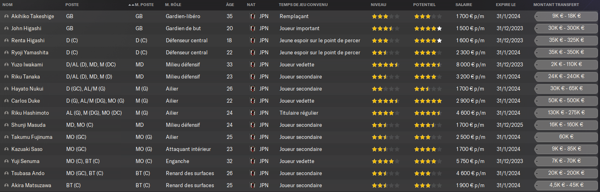The width and height of the screenshot is (600, 192).
Task: Sort by the POTENTIEL column header
Action: click(x=424, y=5)
